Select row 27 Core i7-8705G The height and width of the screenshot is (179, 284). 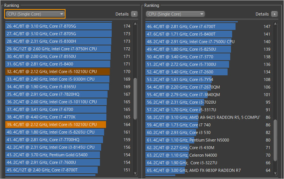(68, 34)
